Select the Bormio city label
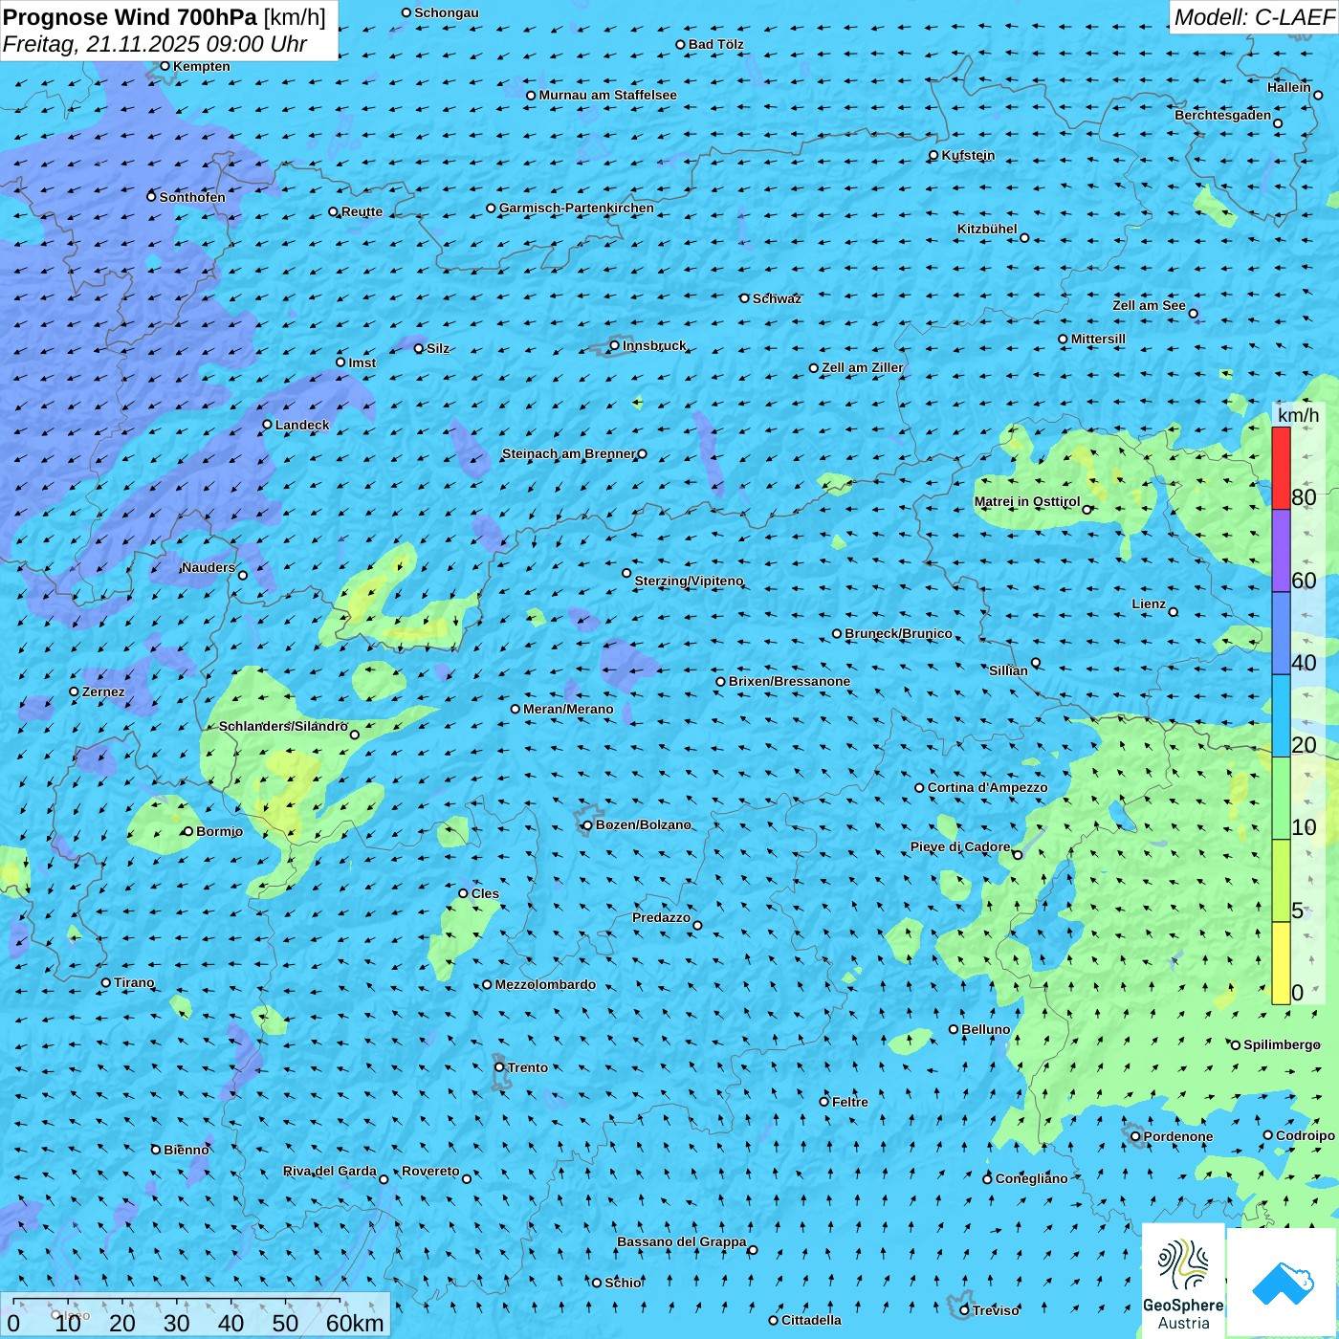The width and height of the screenshot is (1339, 1339). tap(219, 831)
